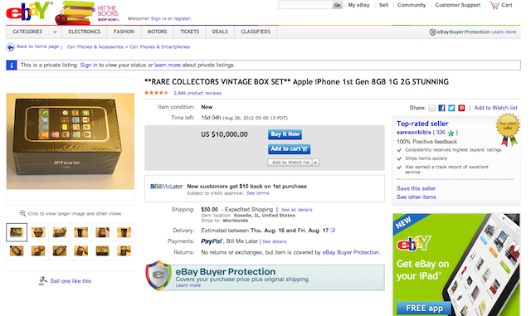This screenshot has width=531, height=316.
Task: Open Add to Watch list dropdown arrow
Action: [315, 163]
